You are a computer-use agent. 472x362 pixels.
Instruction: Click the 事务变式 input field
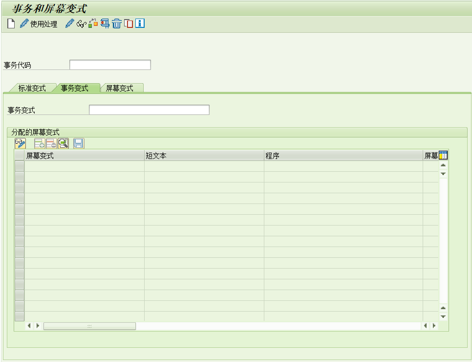[x=150, y=110]
